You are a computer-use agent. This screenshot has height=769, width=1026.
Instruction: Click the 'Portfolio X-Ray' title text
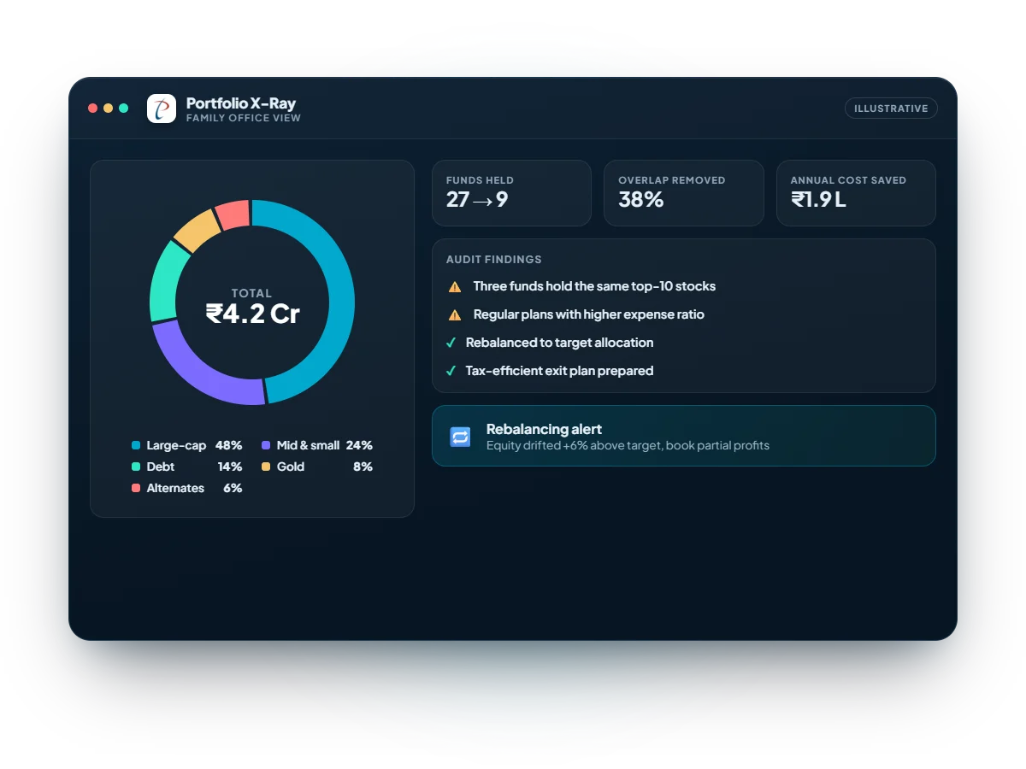pos(241,103)
